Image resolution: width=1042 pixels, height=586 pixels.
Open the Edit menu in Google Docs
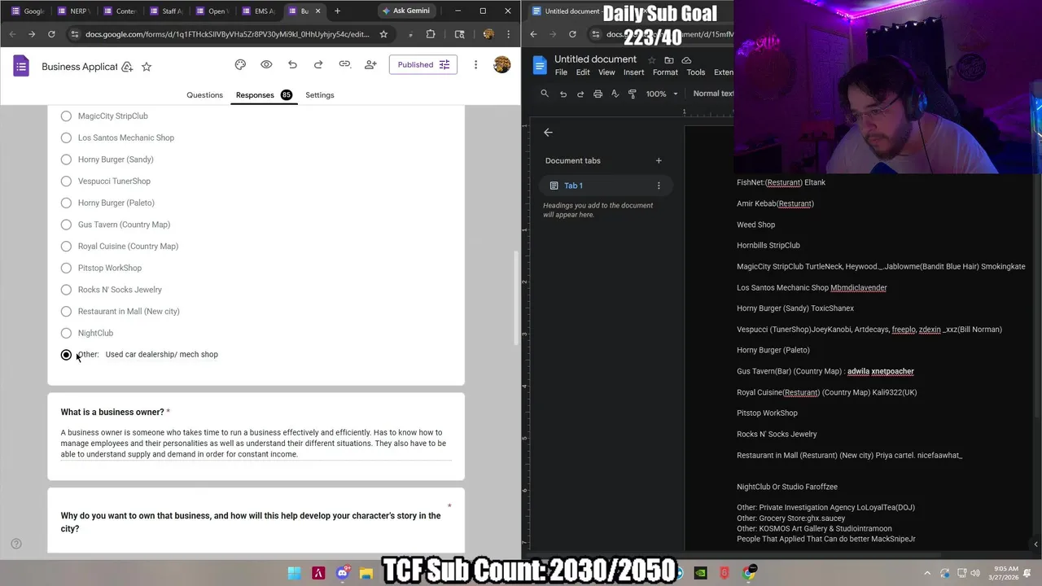pyautogui.click(x=583, y=72)
